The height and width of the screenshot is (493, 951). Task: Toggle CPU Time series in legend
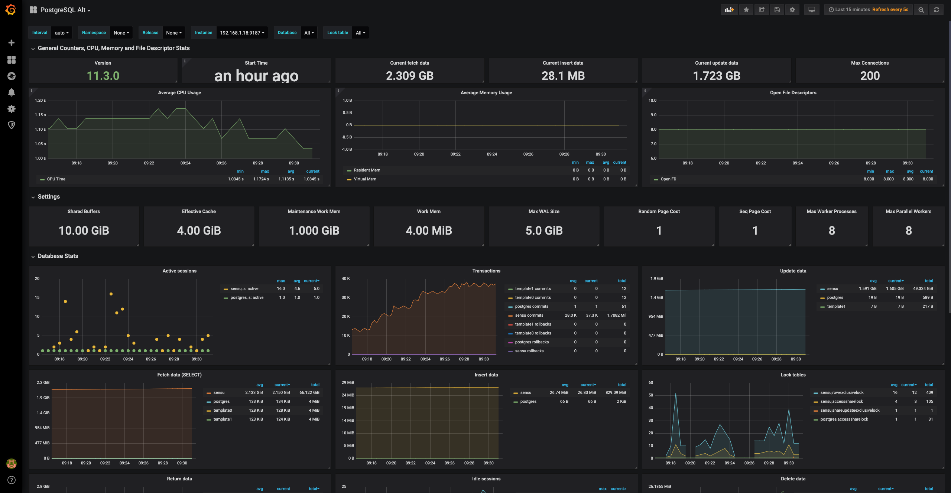[56, 179]
